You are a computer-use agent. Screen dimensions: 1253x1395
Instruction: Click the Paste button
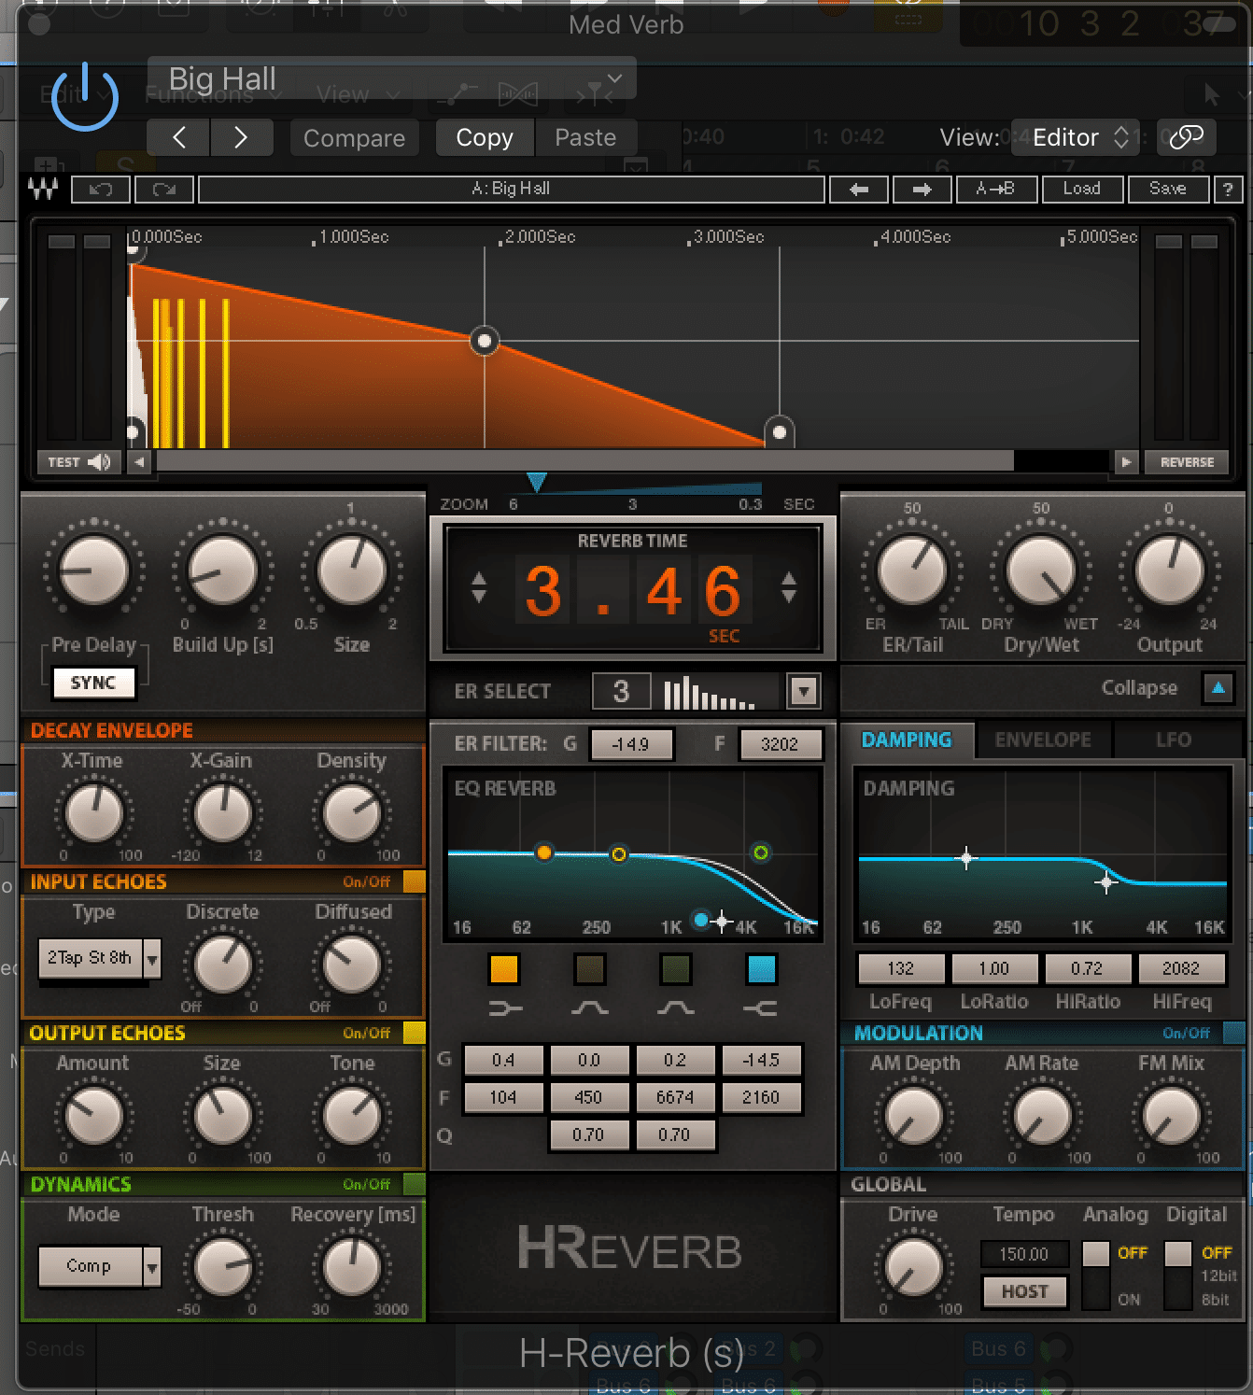click(585, 137)
